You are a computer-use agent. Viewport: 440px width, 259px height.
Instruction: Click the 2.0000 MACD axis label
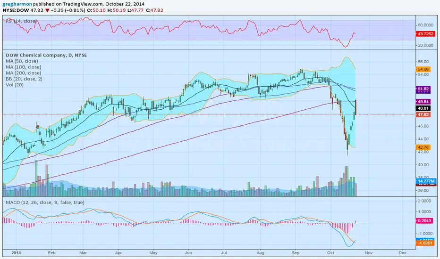(x=424, y=201)
